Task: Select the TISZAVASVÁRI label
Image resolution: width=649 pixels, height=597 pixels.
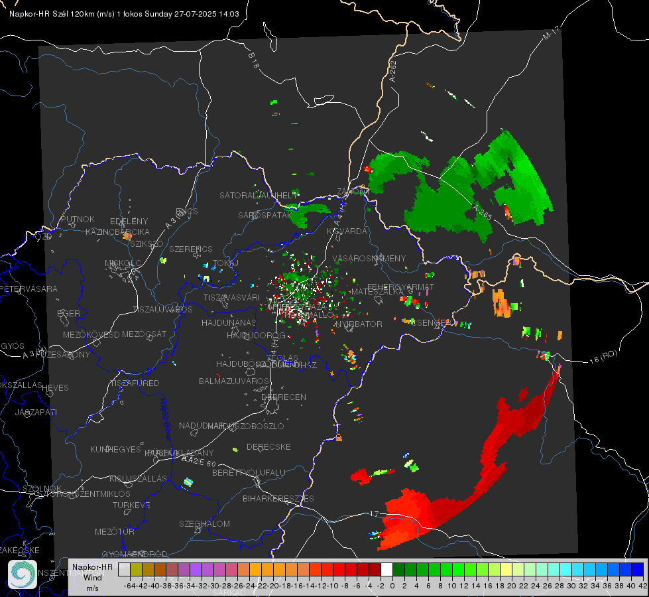Action: [231, 297]
